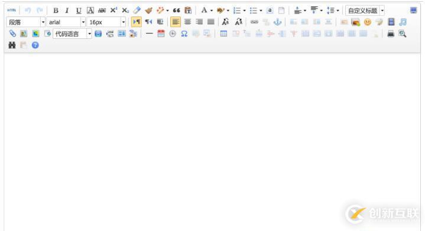Insert the current time clock icon
Viewport: 425px width, 231px height.
tap(173, 34)
